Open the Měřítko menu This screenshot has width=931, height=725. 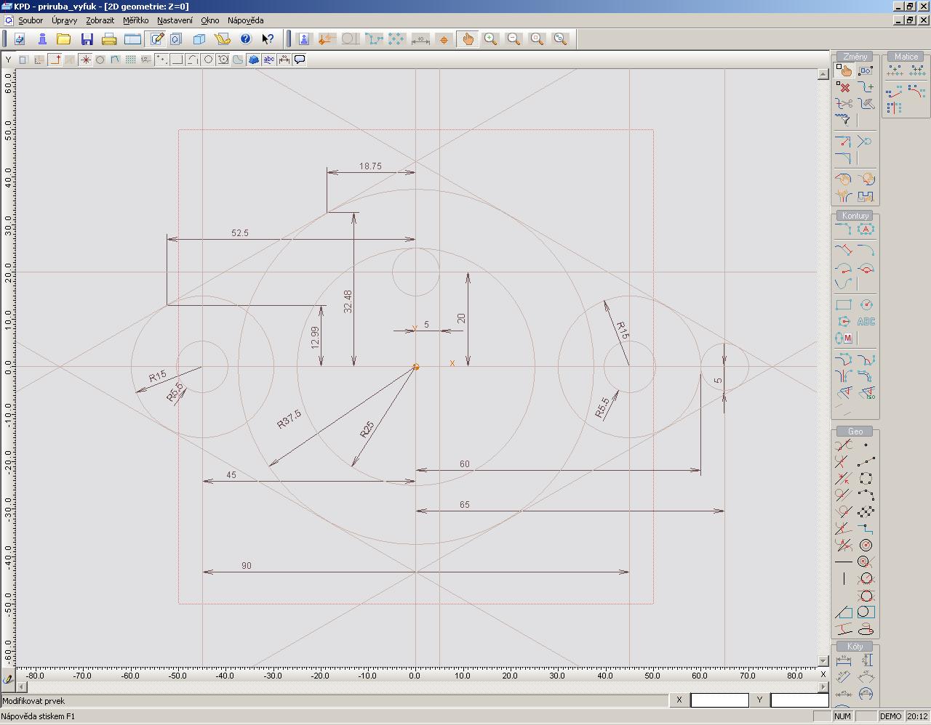click(x=135, y=20)
